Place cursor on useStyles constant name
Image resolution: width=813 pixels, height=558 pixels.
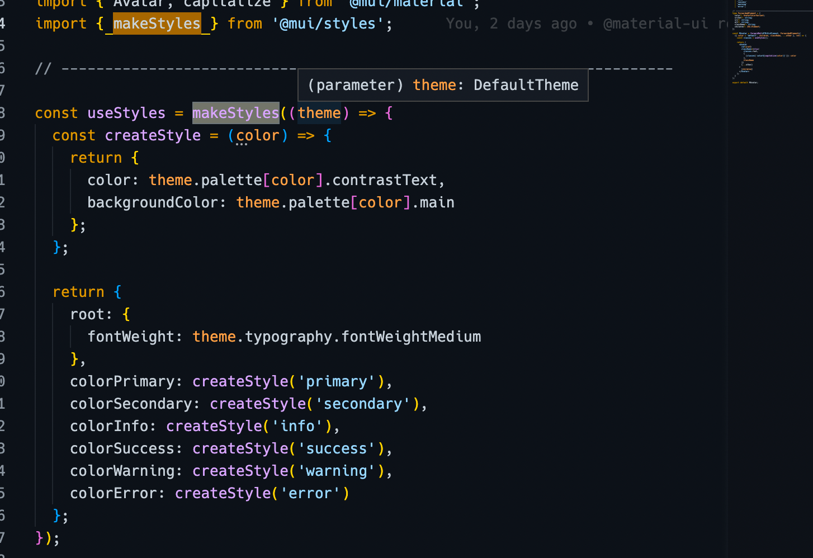coord(126,113)
